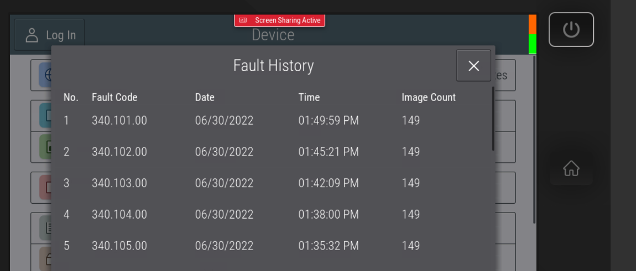The image size is (636, 271).
Task: Click the Log In text label
Action: [61, 35]
